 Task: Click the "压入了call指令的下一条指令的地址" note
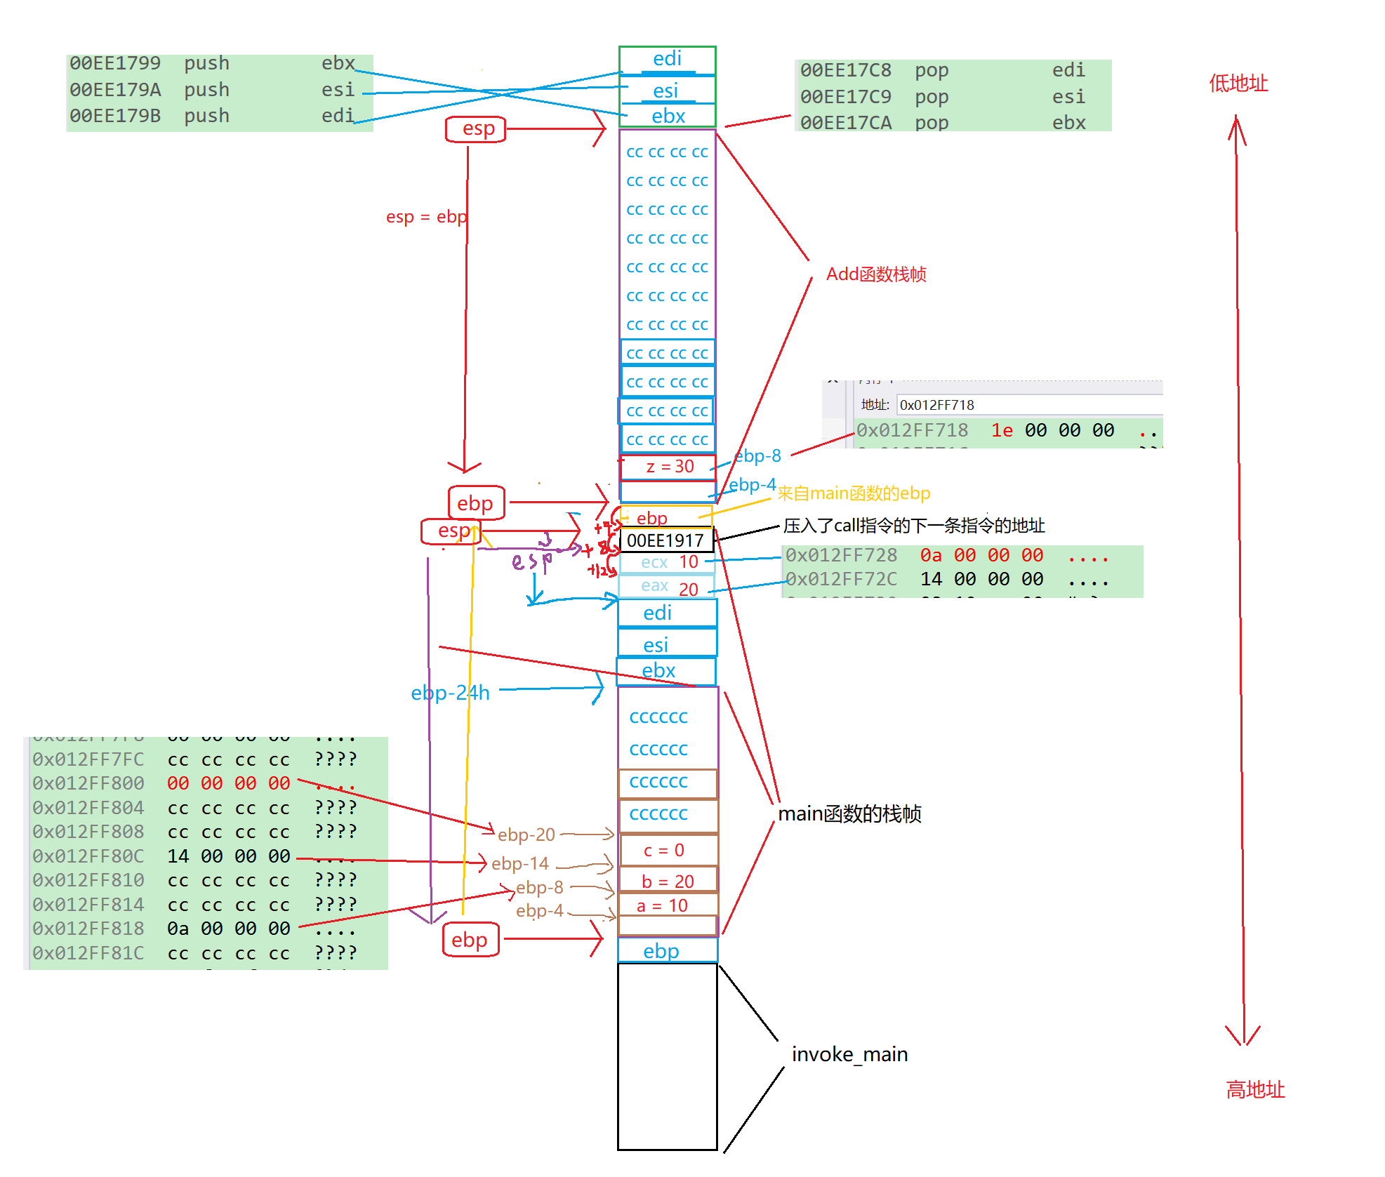[914, 525]
